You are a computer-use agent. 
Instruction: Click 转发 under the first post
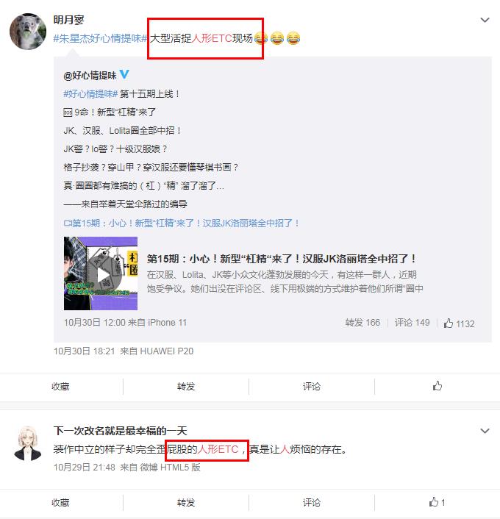pyautogui.click(x=186, y=386)
